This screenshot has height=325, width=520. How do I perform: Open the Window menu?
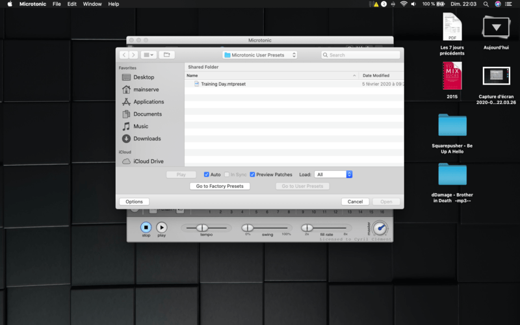click(x=92, y=4)
